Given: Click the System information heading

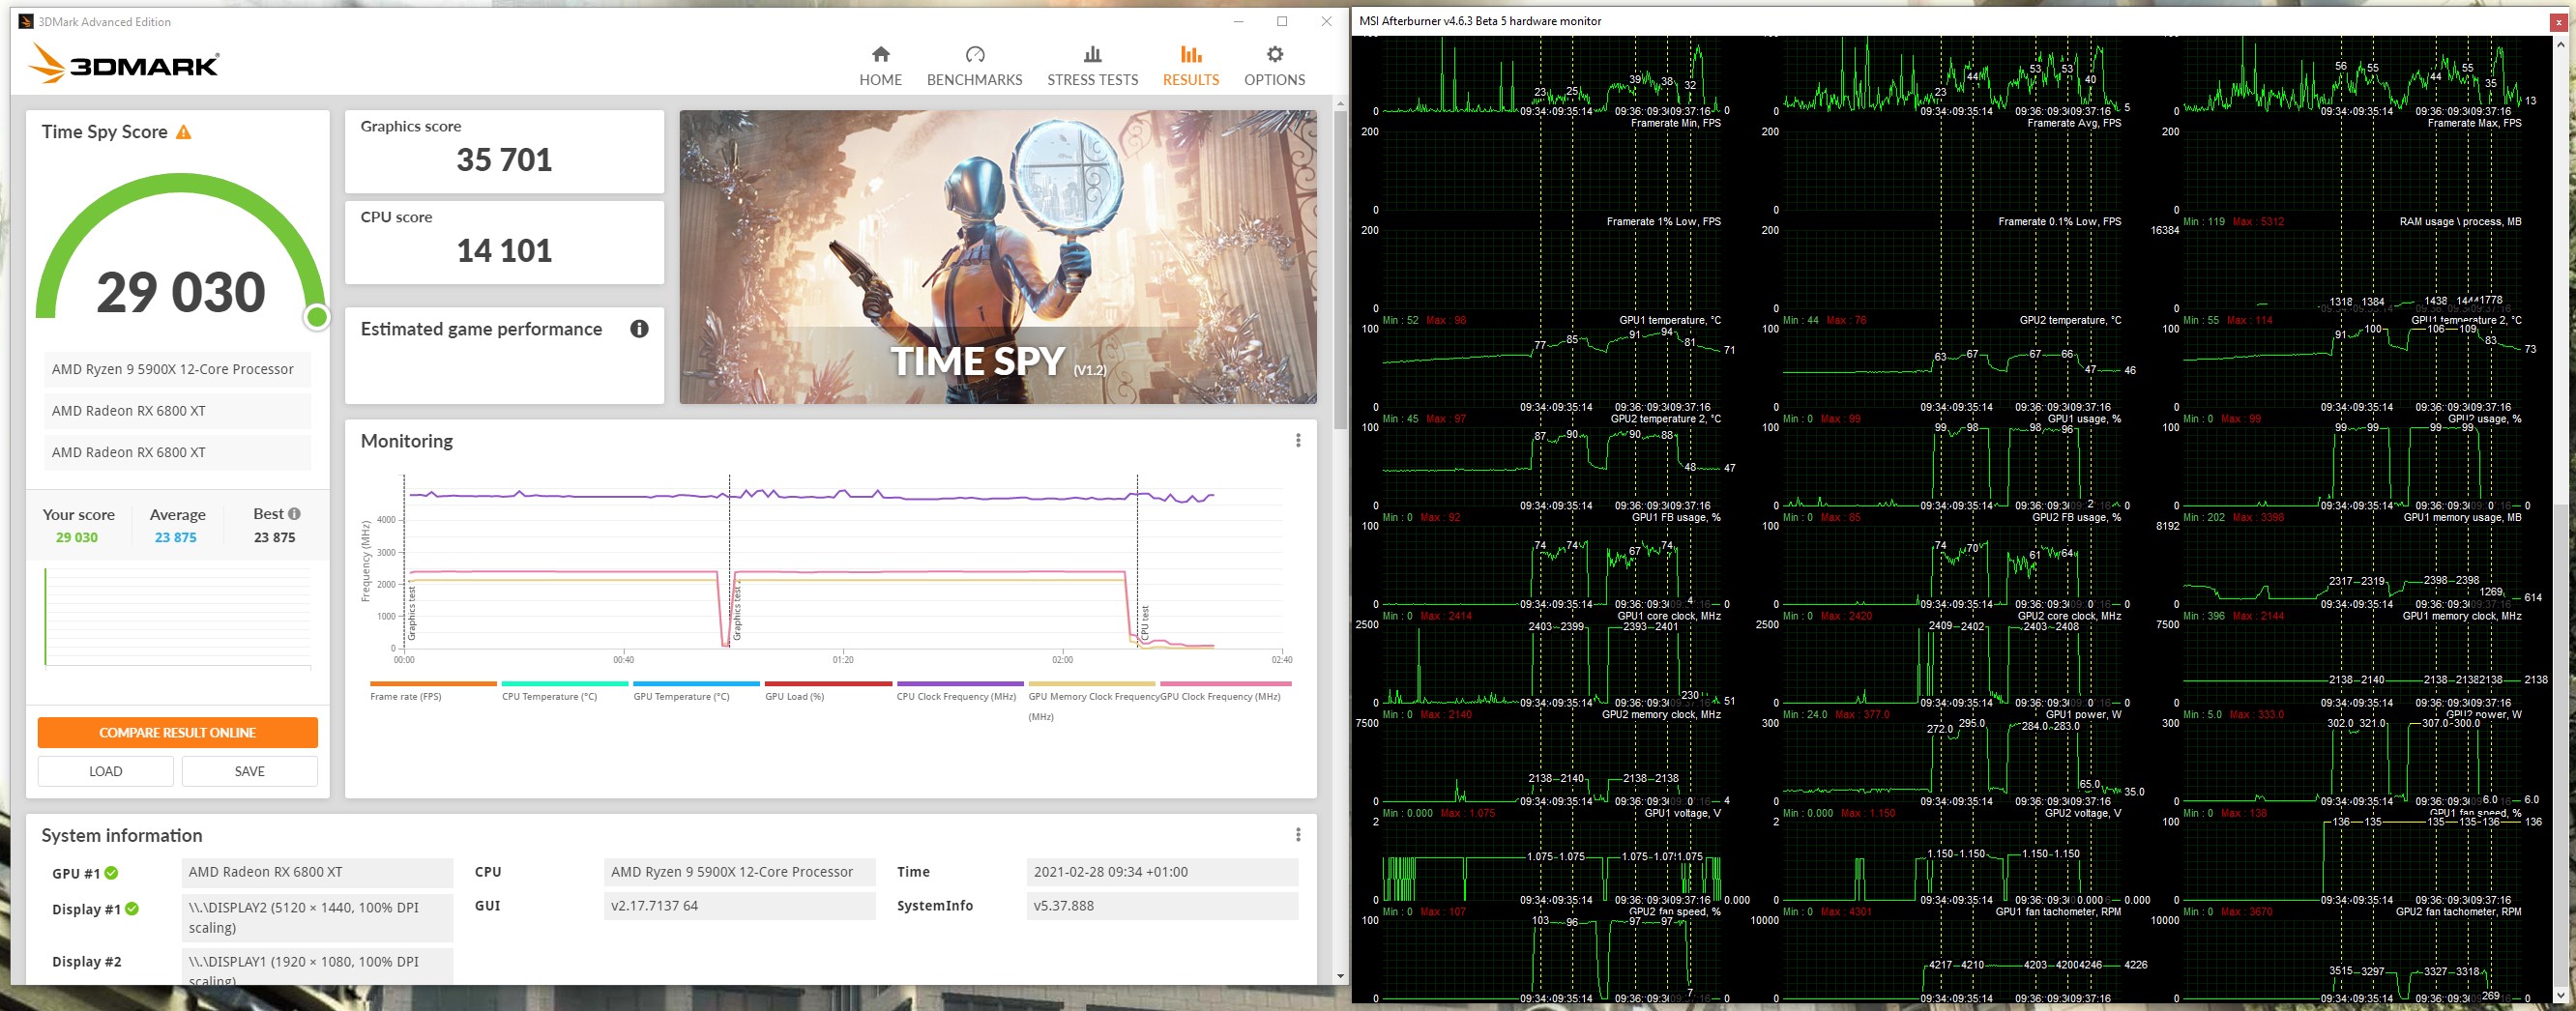Looking at the screenshot, I should (x=122, y=835).
